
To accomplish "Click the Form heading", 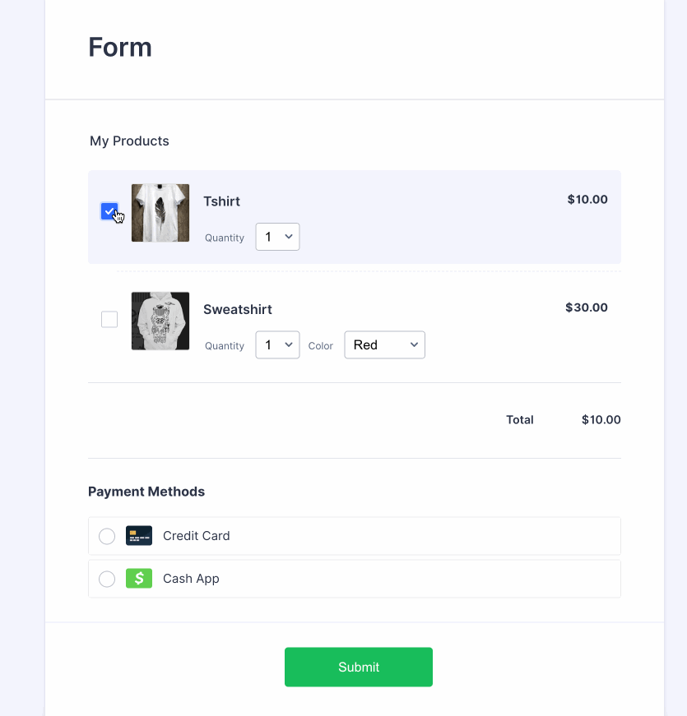I will click(x=120, y=47).
